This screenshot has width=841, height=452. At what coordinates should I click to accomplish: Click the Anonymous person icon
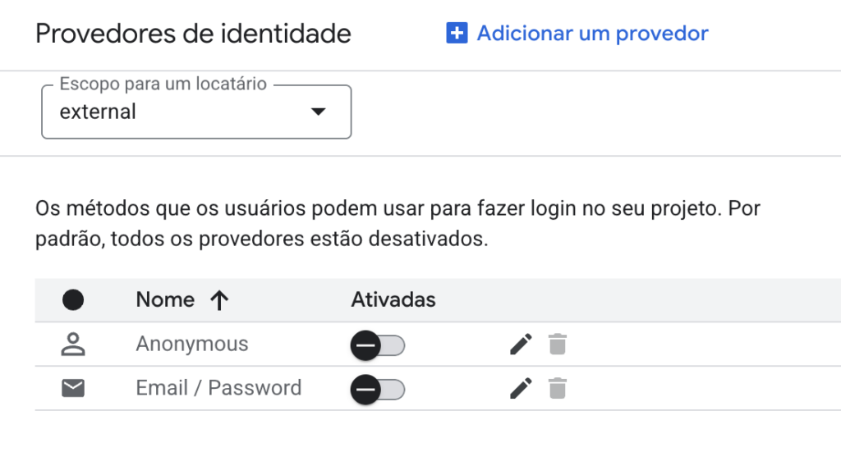pyautogui.click(x=73, y=345)
